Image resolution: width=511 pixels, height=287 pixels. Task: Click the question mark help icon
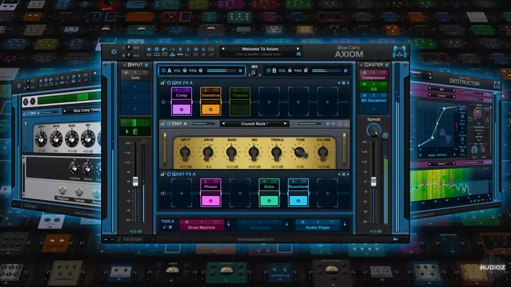(180, 49)
